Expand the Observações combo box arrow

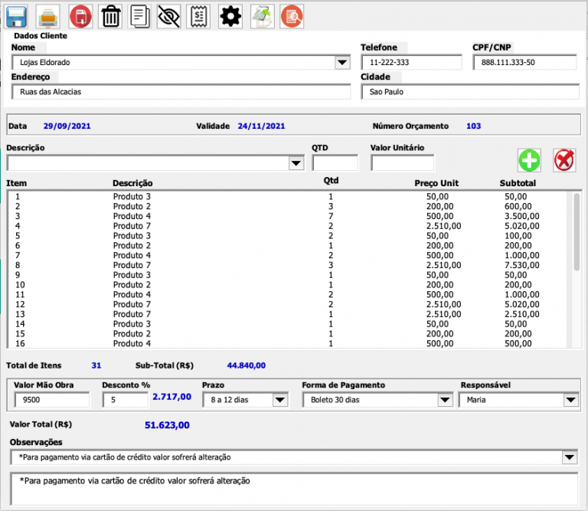(x=570, y=457)
